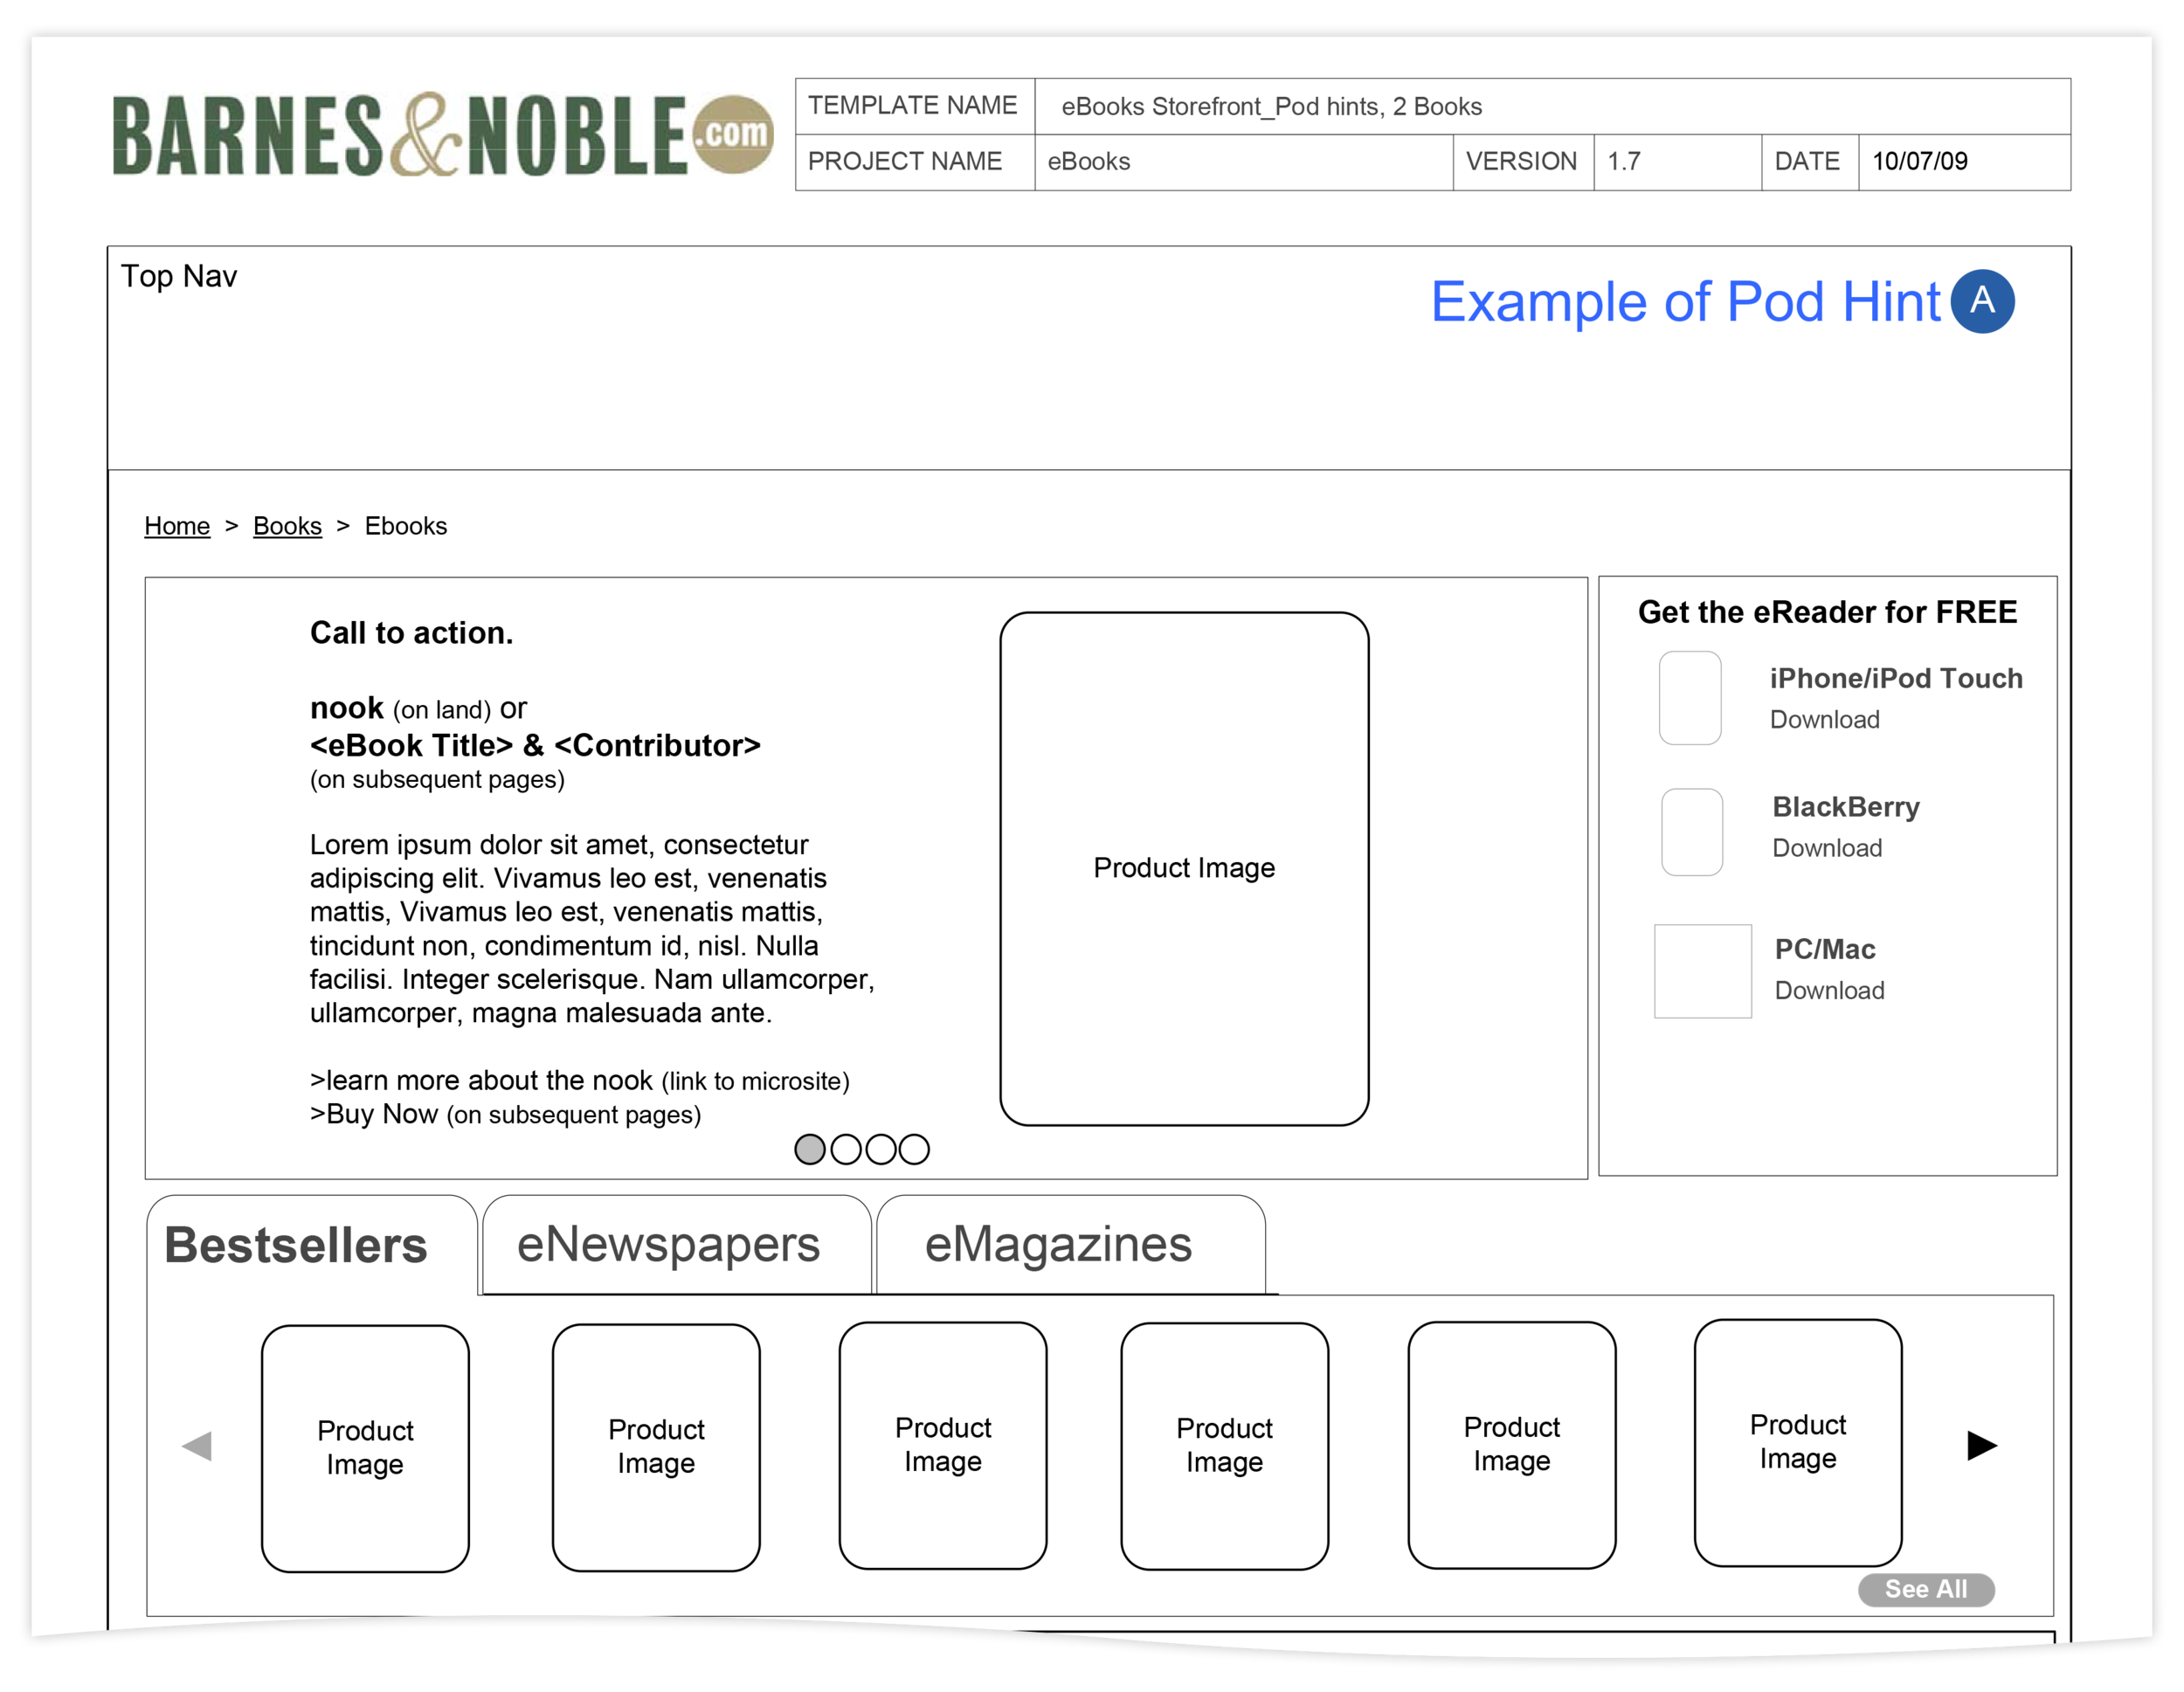
Task: Click the fifth bestseller Product Image
Action: pyautogui.click(x=1512, y=1445)
